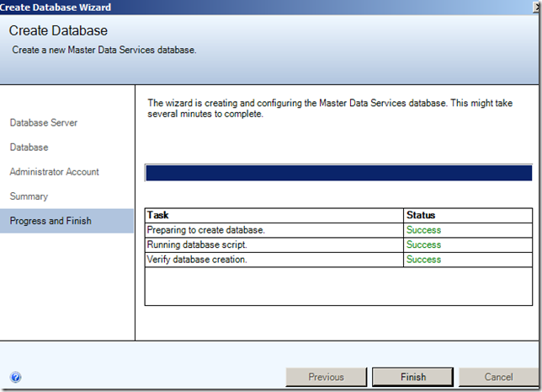542x392 pixels.
Task: Click the wizard progress description paragraph
Action: pos(330,109)
